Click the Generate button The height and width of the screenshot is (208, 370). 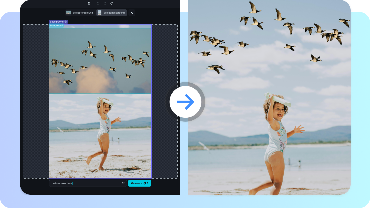point(140,183)
